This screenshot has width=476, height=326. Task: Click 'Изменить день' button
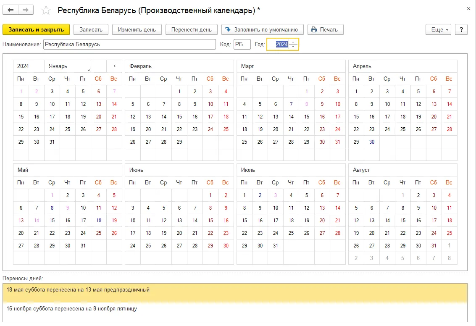pyautogui.click(x=137, y=29)
